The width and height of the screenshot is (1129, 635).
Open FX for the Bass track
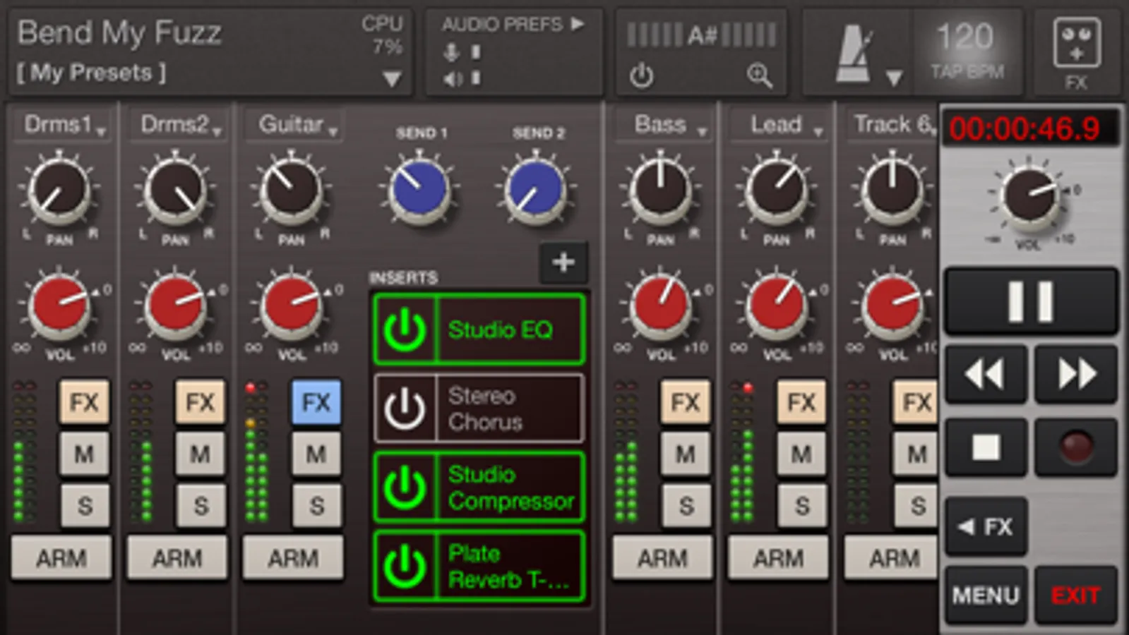tap(686, 402)
